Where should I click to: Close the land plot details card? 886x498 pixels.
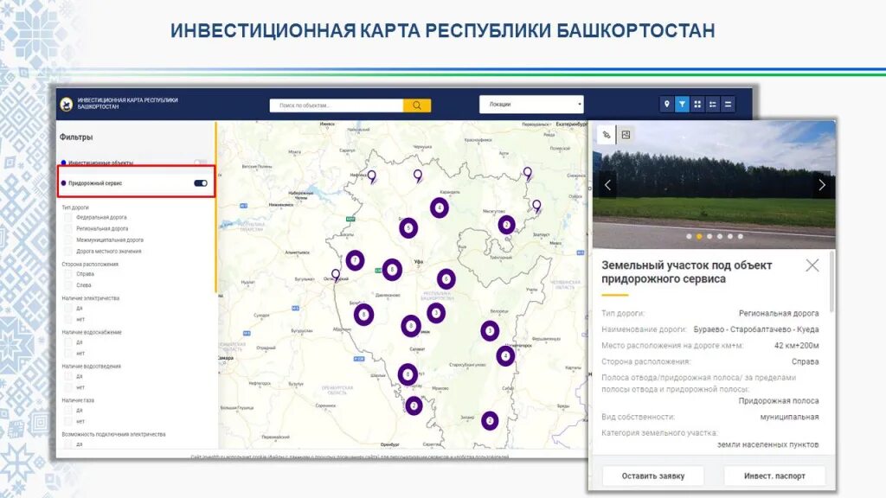[812, 265]
